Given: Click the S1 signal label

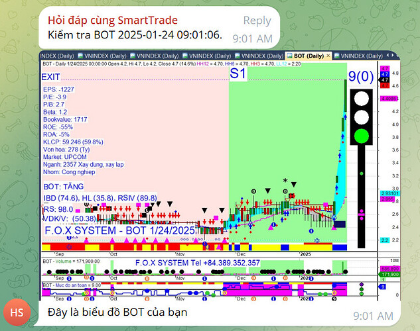Looking at the screenshot, I should click(238, 73).
